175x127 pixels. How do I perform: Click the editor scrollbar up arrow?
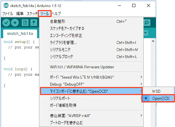click(x=153, y=41)
